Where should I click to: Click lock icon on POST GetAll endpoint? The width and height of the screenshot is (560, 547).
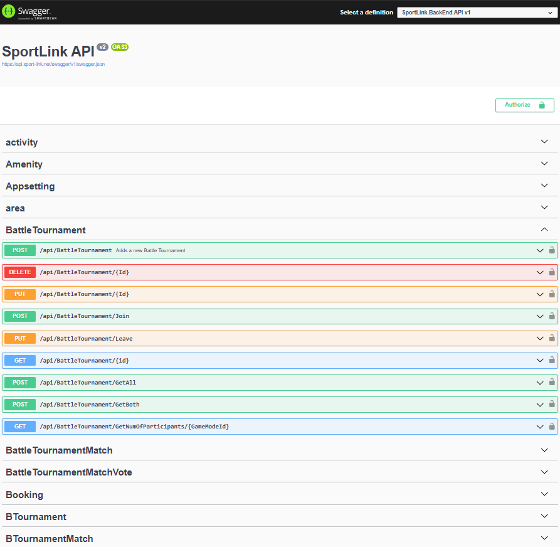(x=552, y=383)
